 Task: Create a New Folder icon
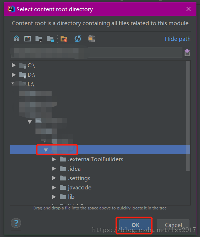tap(64, 39)
